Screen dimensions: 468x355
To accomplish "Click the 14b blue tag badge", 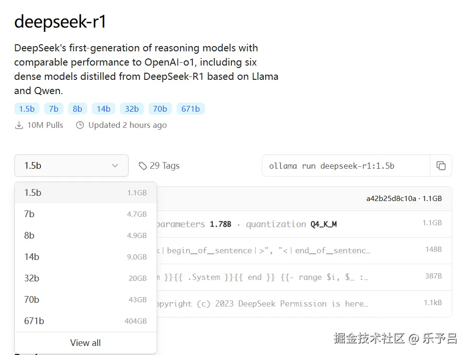I will click(x=103, y=109).
